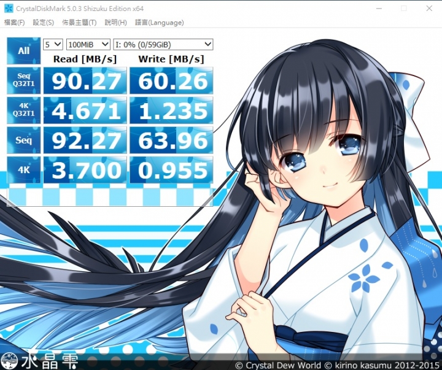This screenshot has width=442, height=370.
Task: Click the Seq read value 92.27
Action: click(85, 141)
